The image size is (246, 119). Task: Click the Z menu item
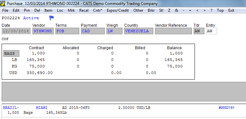[169, 10]
